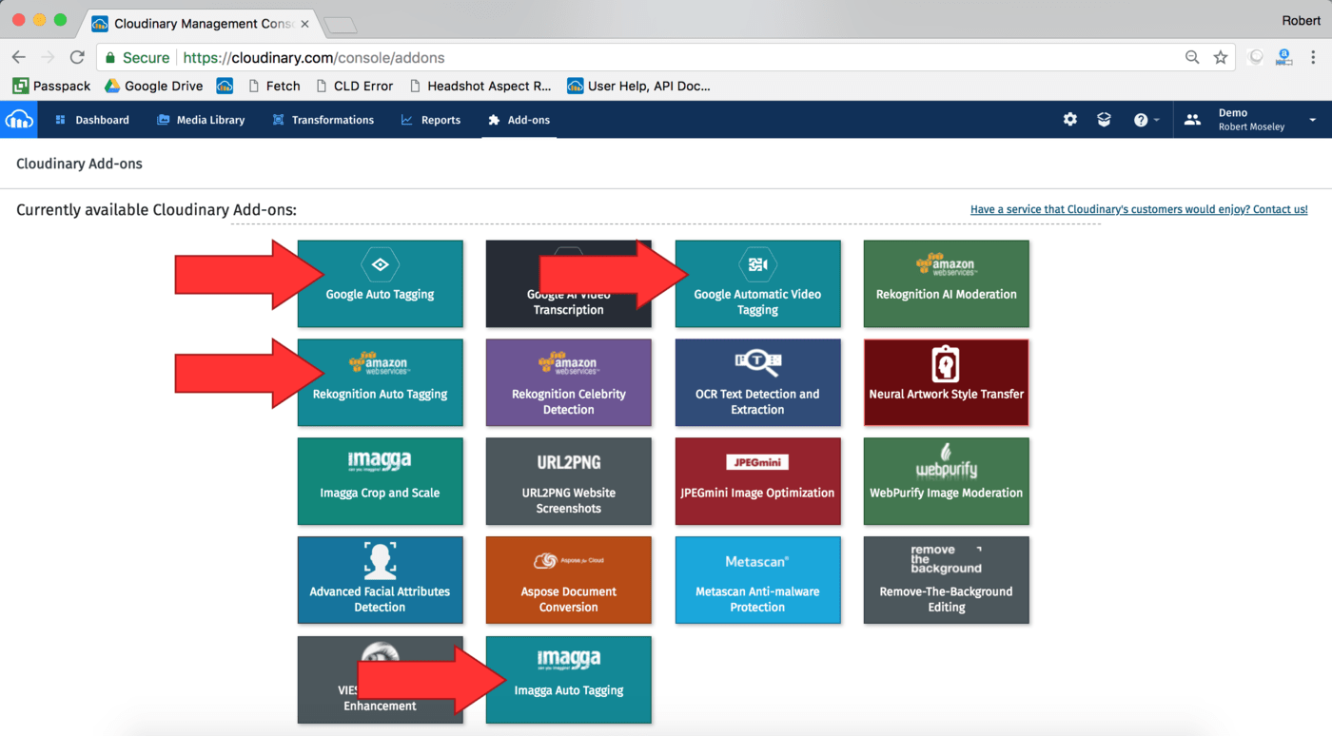
Task: Open the Transformations tab
Action: [x=323, y=120]
